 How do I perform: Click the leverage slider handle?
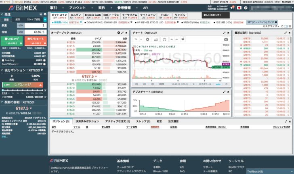(x=3, y=90)
